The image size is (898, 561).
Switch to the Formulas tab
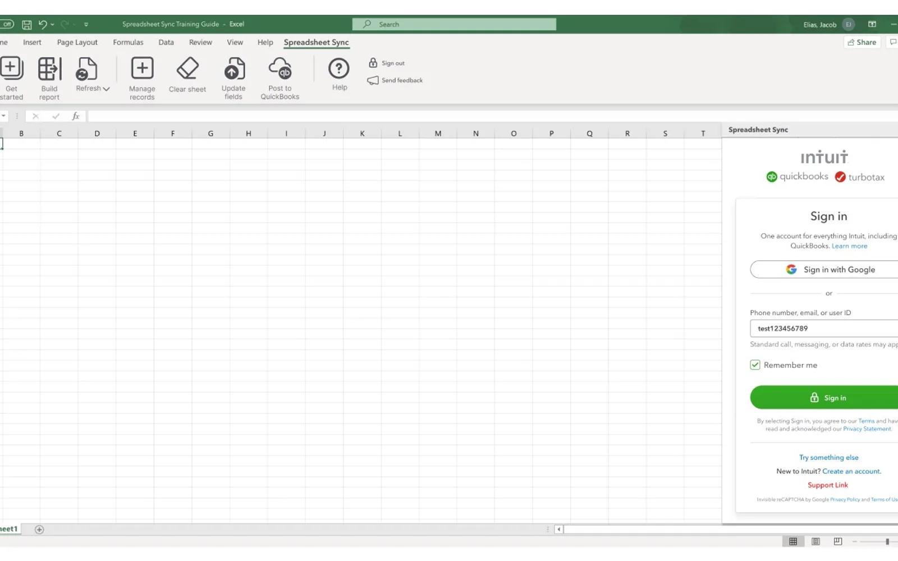pos(128,42)
